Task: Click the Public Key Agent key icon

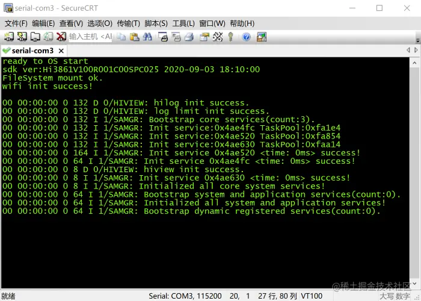Action: 230,37
